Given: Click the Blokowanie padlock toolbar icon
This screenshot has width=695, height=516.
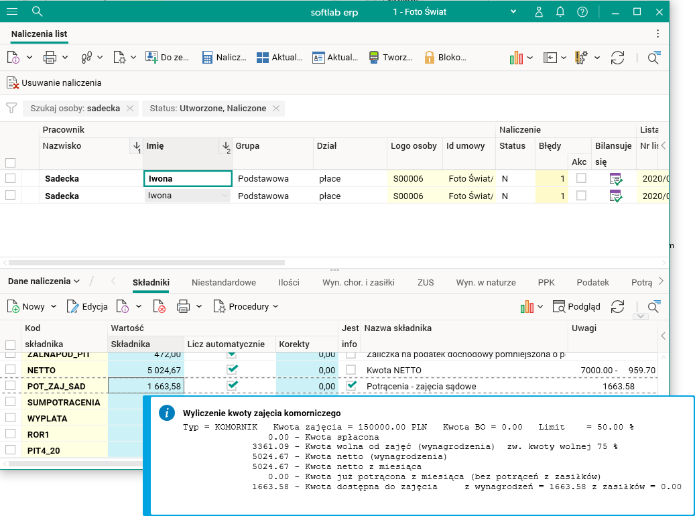Looking at the screenshot, I should point(429,58).
